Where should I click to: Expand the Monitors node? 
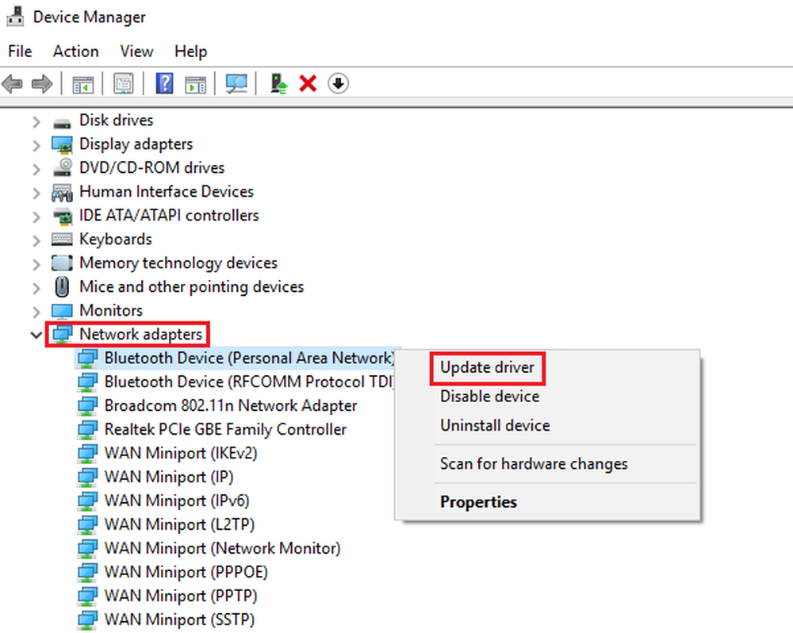pos(36,312)
